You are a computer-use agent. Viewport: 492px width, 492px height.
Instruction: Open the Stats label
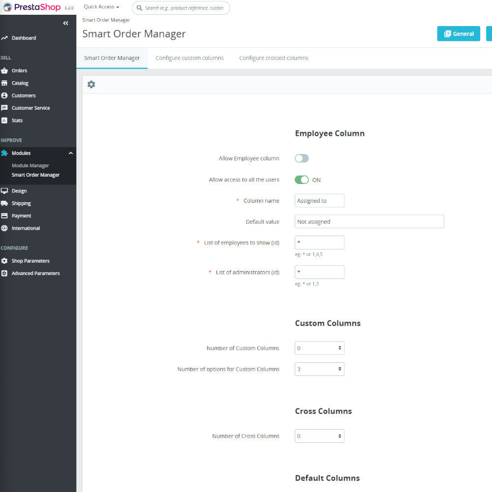pos(17,121)
